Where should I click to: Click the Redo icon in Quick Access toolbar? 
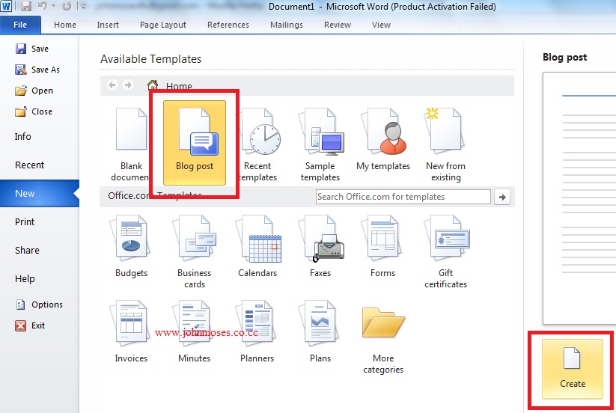(67, 6)
